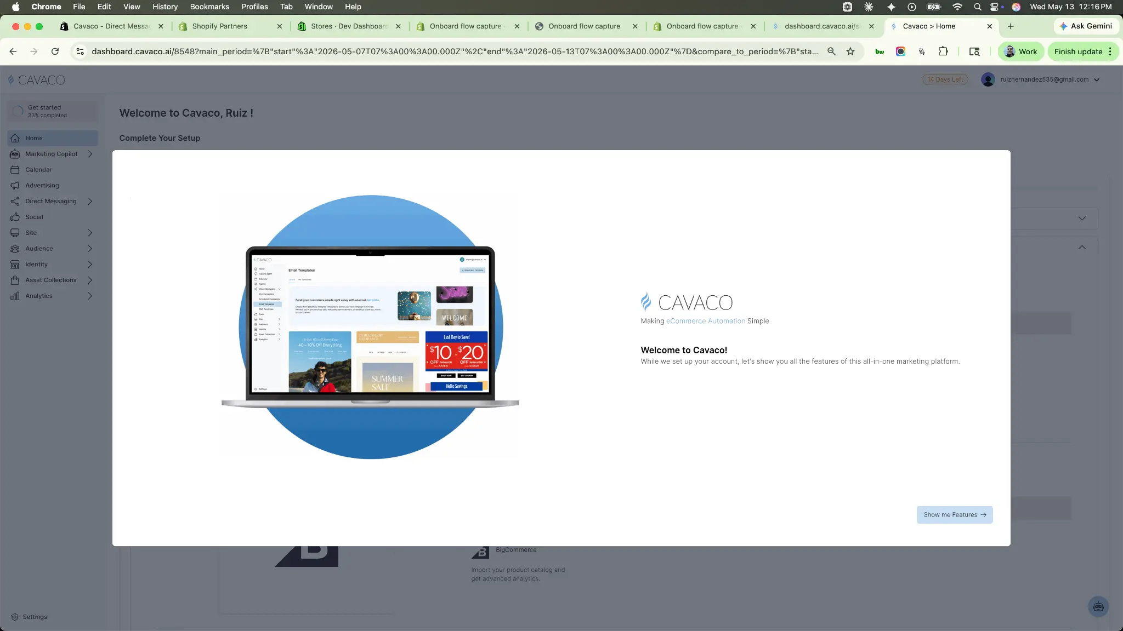
Task: Open the Bookmarks menu
Action: [209, 7]
